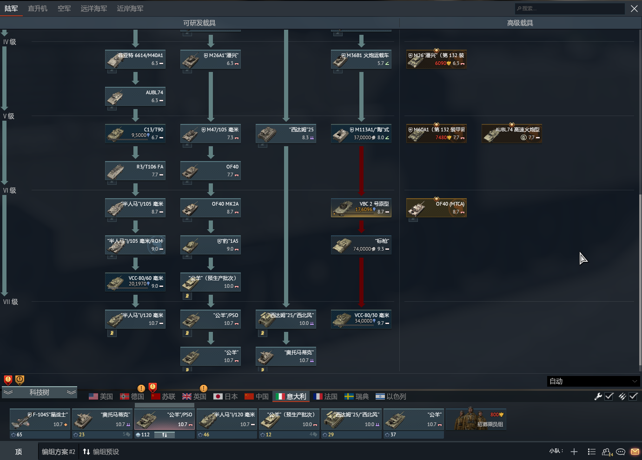Choose the 美国 nation tab

pyautogui.click(x=101, y=396)
